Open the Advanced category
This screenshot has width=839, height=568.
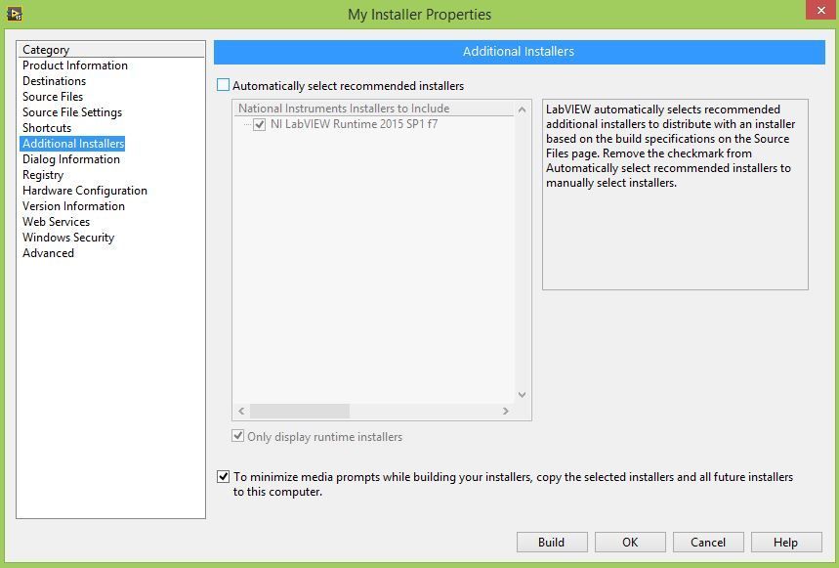(48, 252)
